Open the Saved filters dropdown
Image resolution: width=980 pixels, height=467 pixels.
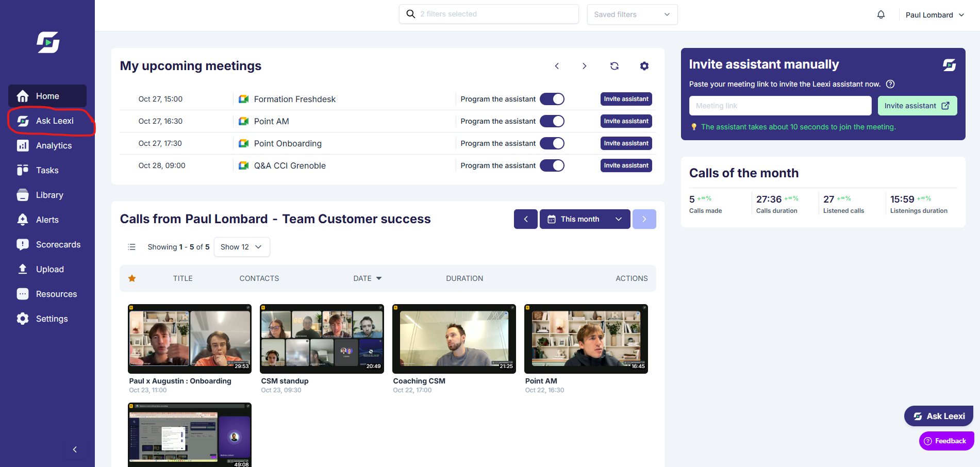[x=632, y=14]
